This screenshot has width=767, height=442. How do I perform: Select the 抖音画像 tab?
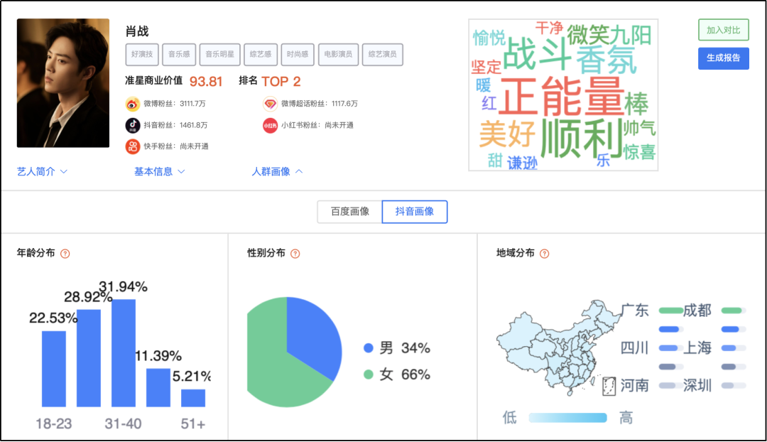coord(415,212)
